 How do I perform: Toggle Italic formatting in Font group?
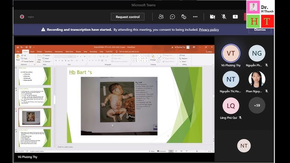pyautogui.click(x=59, y=61)
